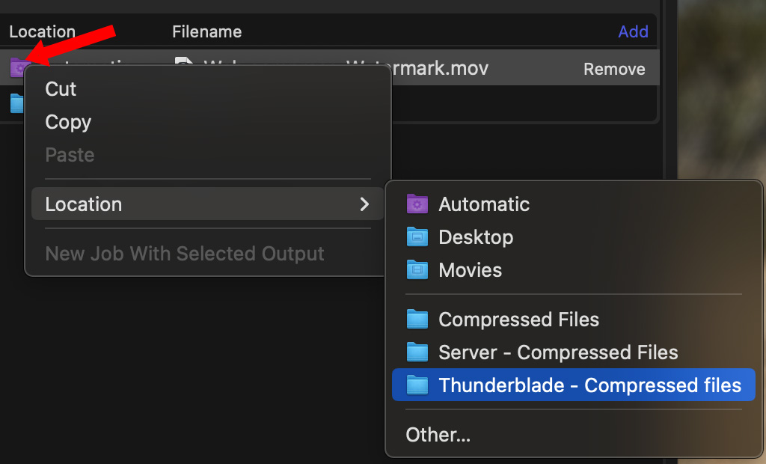Screen dimensions: 766x464
Task: Click New Job With Selected Output
Action: (185, 254)
